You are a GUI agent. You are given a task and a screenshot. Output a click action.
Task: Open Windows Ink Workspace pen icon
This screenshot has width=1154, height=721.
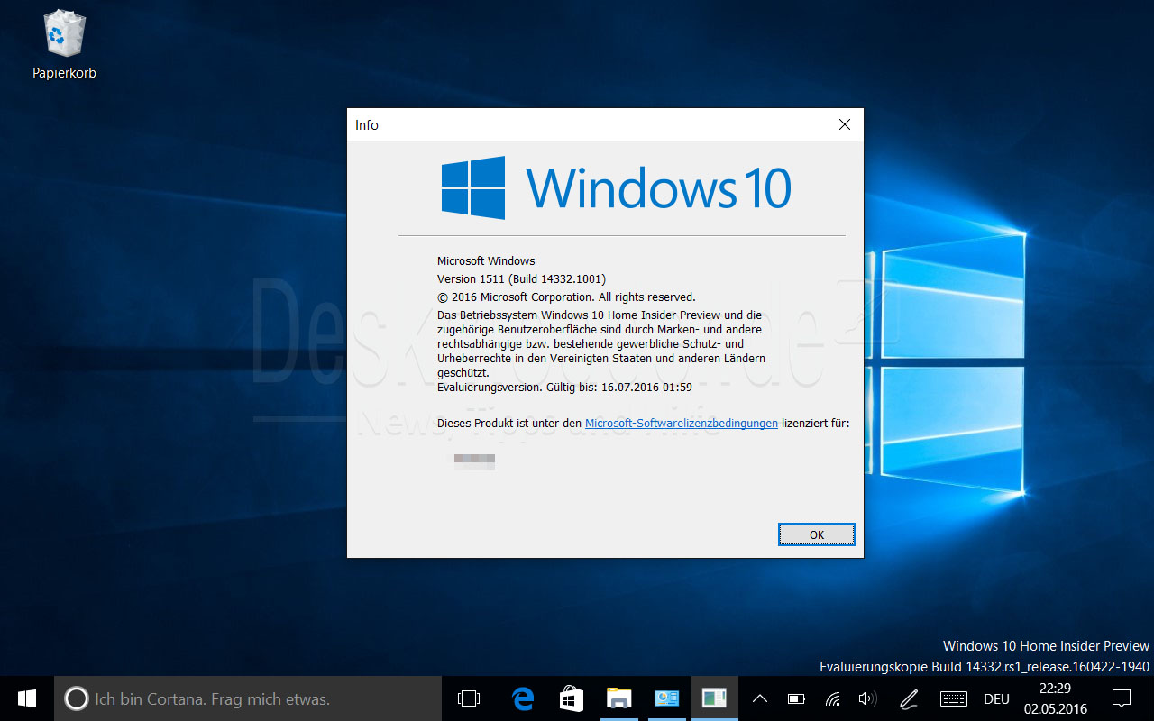[909, 698]
